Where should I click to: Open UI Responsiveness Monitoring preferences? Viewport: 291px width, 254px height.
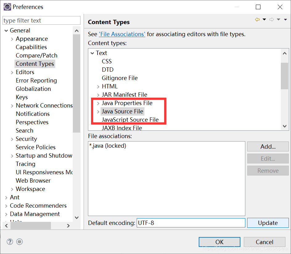[x=44, y=172]
